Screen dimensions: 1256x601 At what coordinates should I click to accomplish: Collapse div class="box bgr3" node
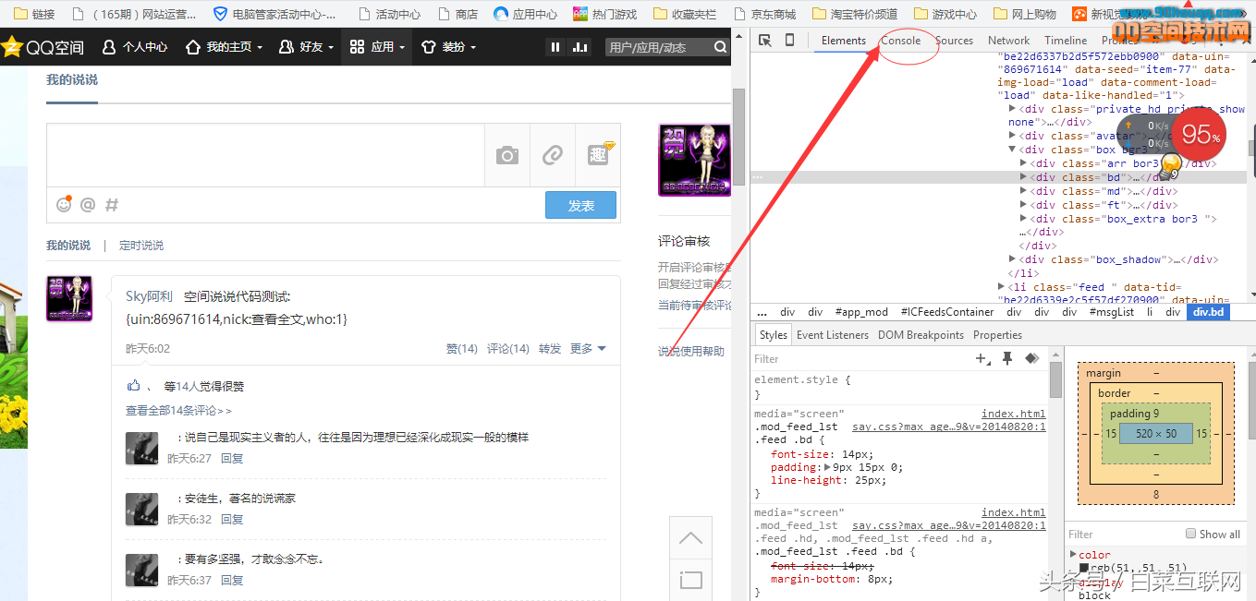click(x=1012, y=150)
